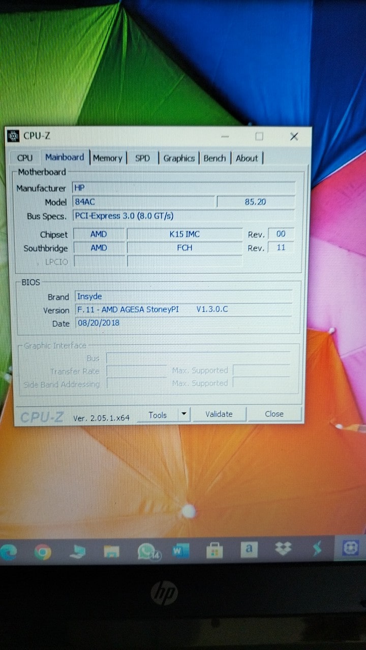
Task: Click the Ver. 2.05.1.x64 version text
Action: click(x=101, y=418)
